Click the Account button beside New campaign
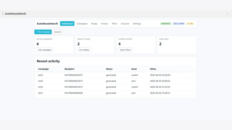232x130 pixels. (x=57, y=32)
